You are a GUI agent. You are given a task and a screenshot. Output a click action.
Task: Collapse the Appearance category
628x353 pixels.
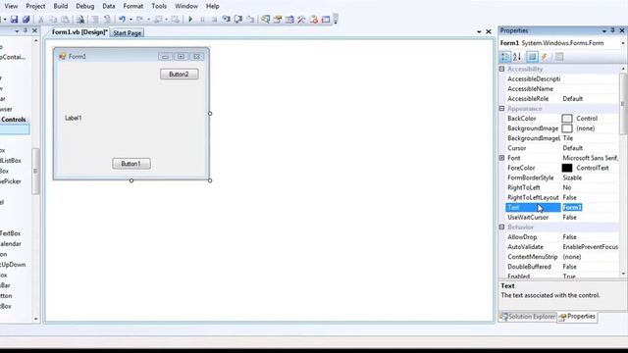501,109
